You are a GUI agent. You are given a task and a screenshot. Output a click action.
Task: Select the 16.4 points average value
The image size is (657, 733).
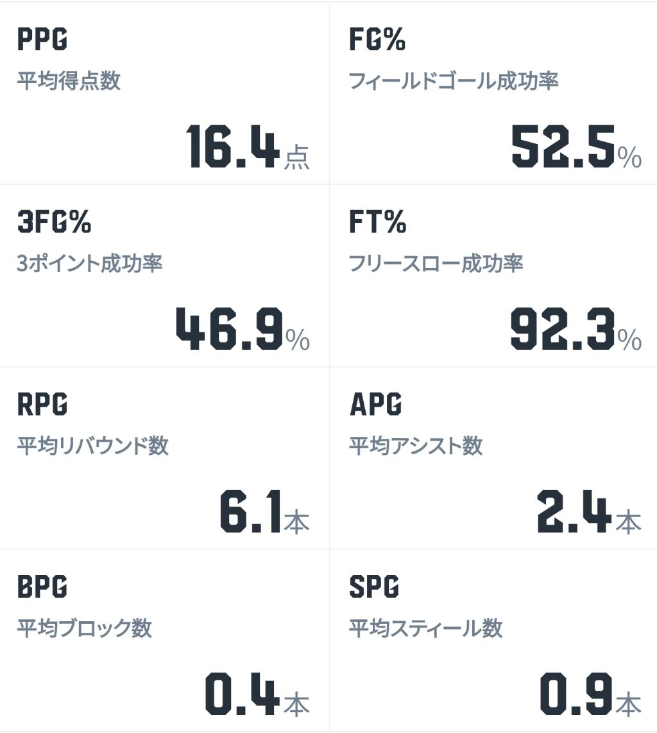[234, 148]
